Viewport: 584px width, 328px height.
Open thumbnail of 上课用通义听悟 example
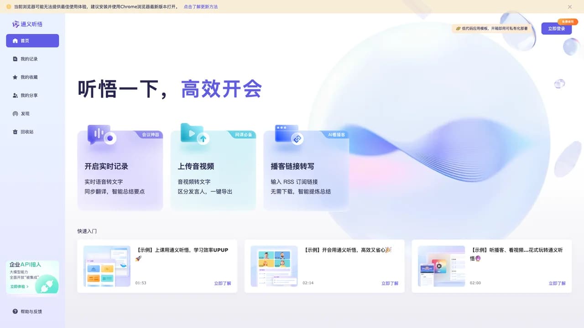pos(107,266)
